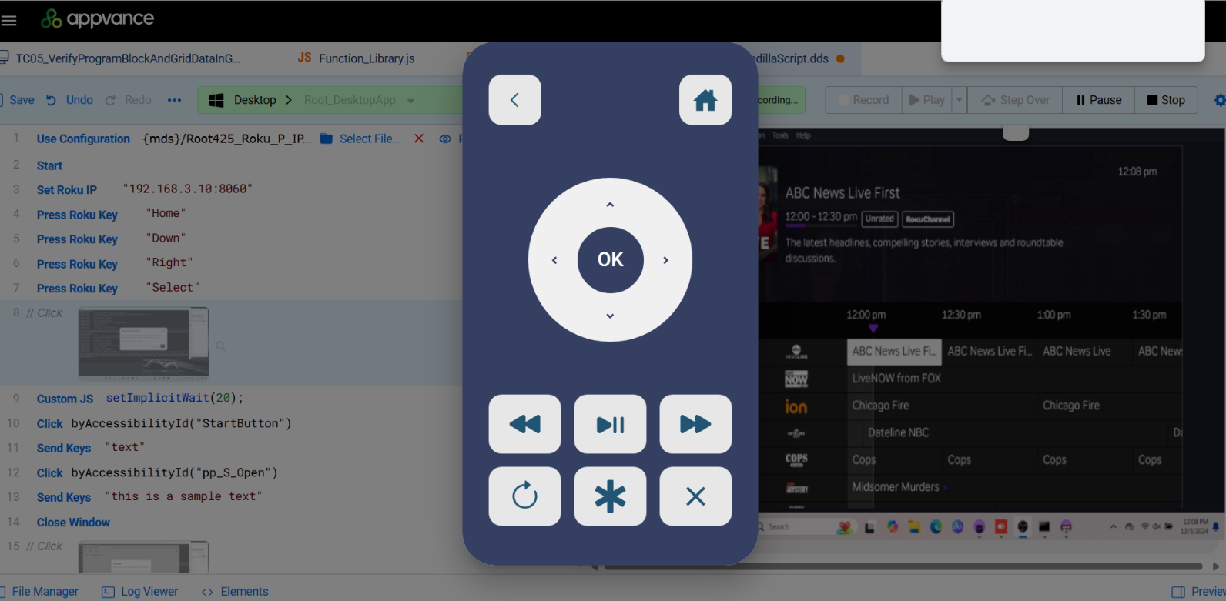The width and height of the screenshot is (1226, 601).
Task: Click the Record button
Action: point(863,100)
